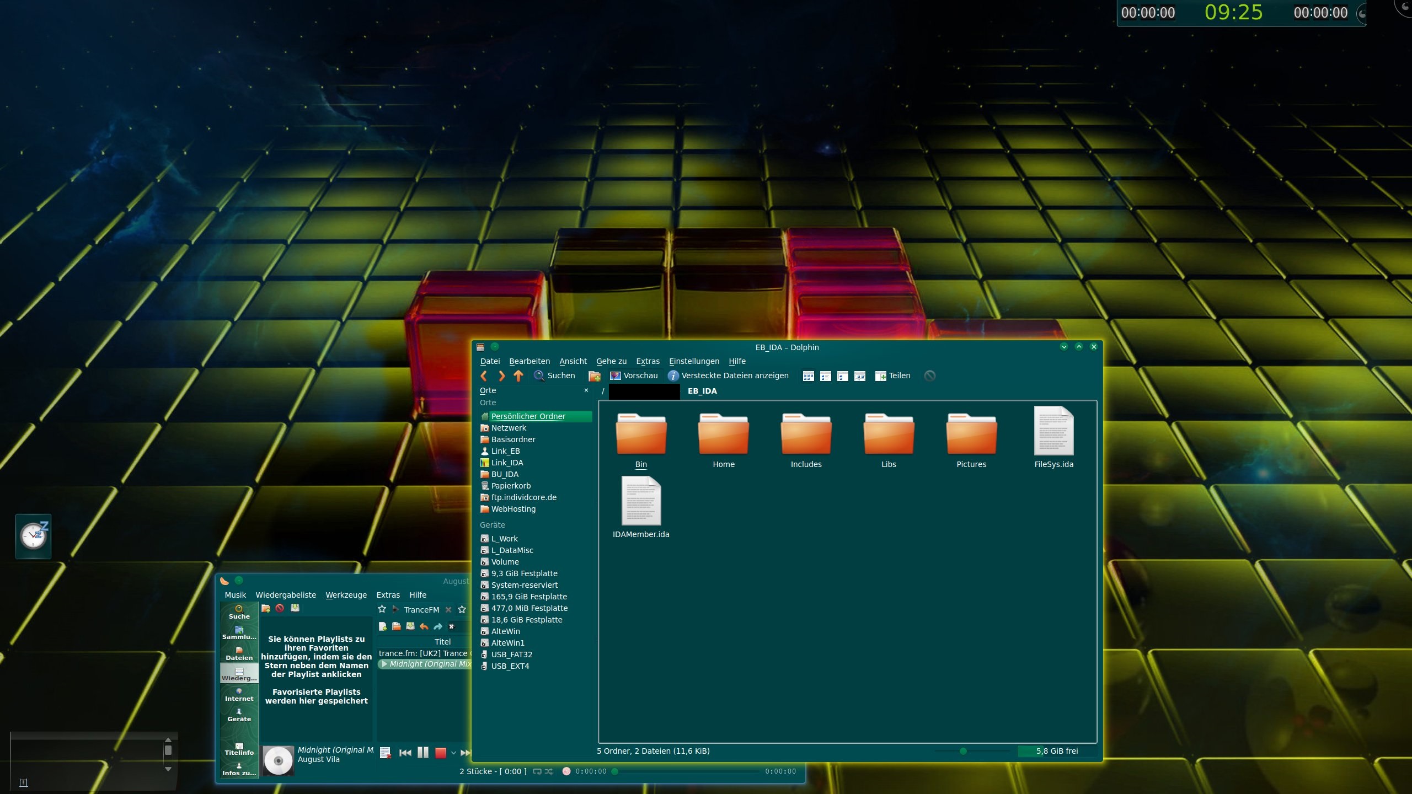
Task: Open the Werkzeuge menu in Clementine
Action: (346, 595)
